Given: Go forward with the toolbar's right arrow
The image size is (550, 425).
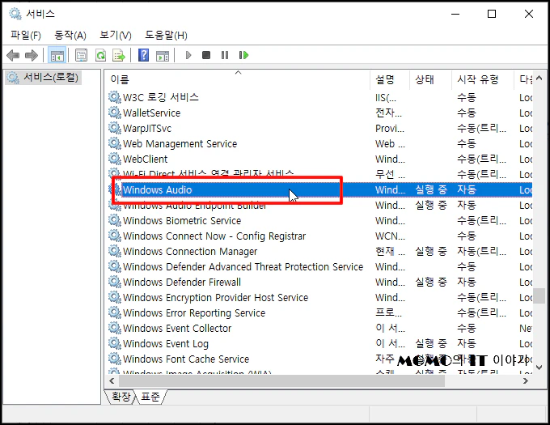Looking at the screenshot, I should pyautogui.click(x=32, y=55).
